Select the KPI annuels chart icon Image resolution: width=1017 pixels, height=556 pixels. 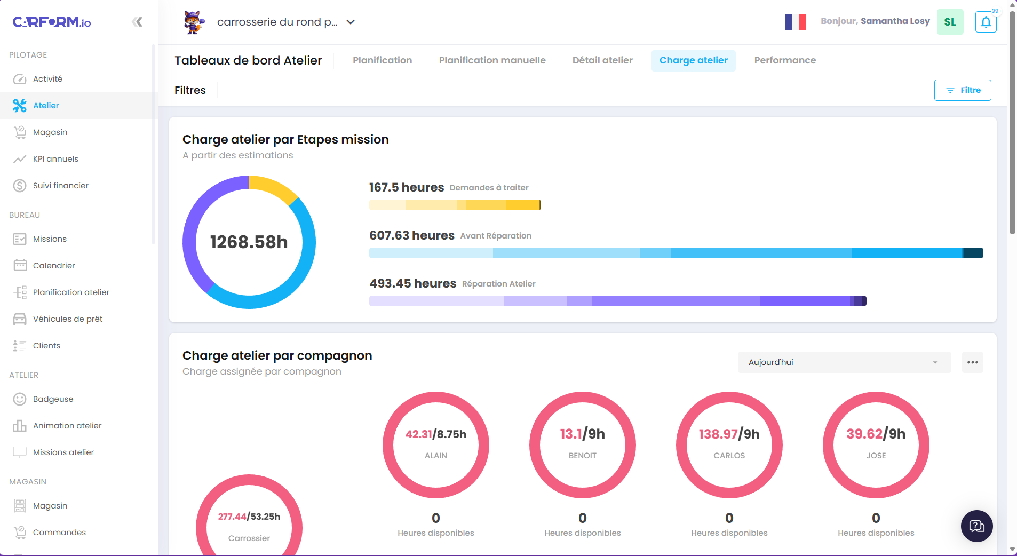point(20,158)
